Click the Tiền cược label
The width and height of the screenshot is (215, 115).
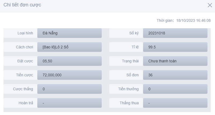pyautogui.click(x=24, y=75)
